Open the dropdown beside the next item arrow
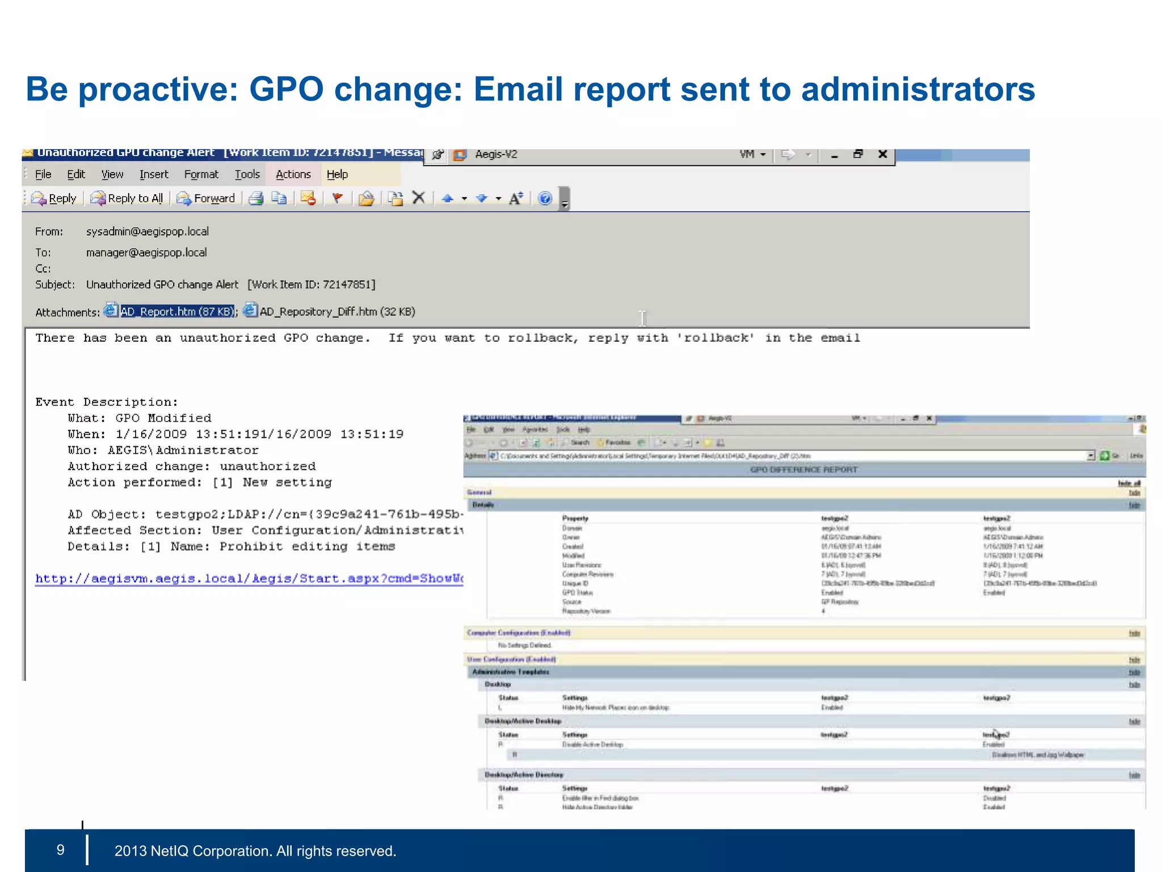1162x872 pixels. pos(498,199)
